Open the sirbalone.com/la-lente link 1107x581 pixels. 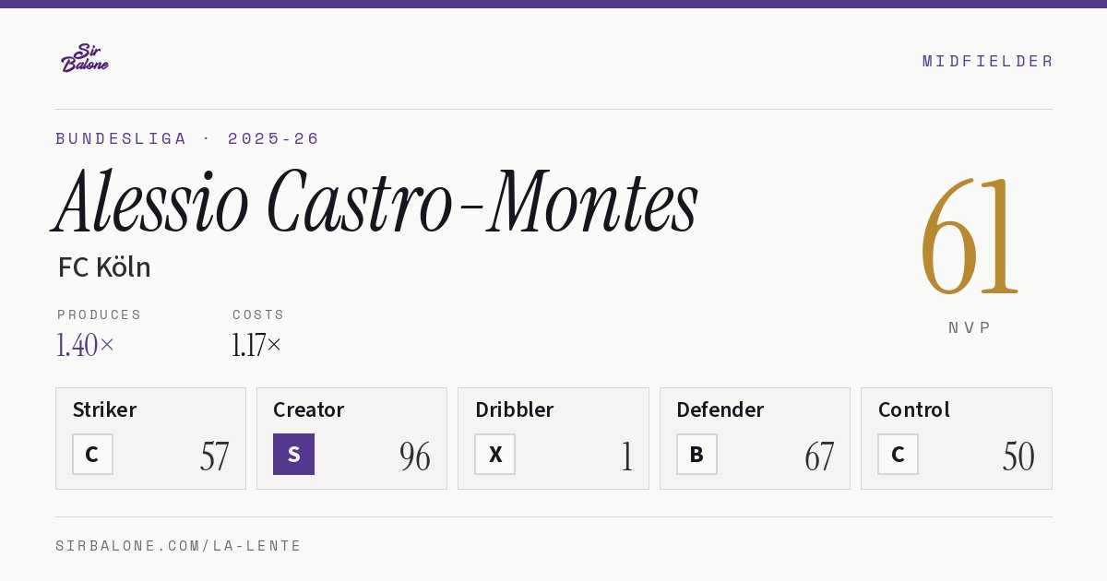(x=179, y=546)
